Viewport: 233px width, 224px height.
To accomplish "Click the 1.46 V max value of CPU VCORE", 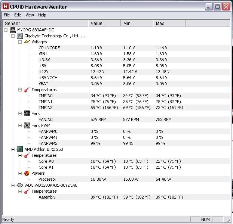I will click(162, 48).
